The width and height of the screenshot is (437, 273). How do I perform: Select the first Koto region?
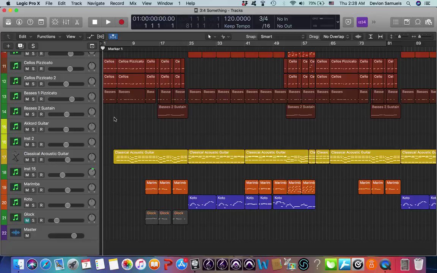coord(202,202)
